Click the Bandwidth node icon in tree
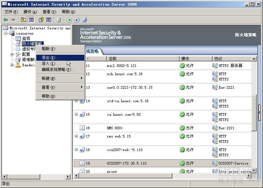Screen dimensions: 263x188 (18, 65)
